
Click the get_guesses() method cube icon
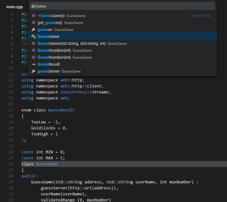click(x=34, y=23)
